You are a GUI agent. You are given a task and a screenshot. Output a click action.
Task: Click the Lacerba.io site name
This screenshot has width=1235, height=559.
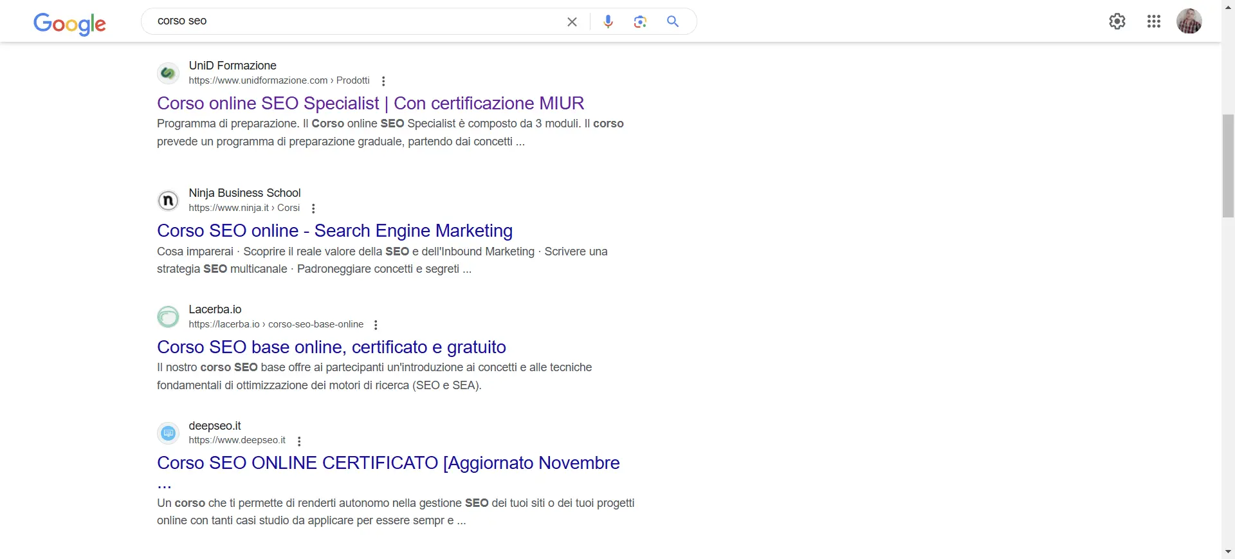tap(215, 309)
